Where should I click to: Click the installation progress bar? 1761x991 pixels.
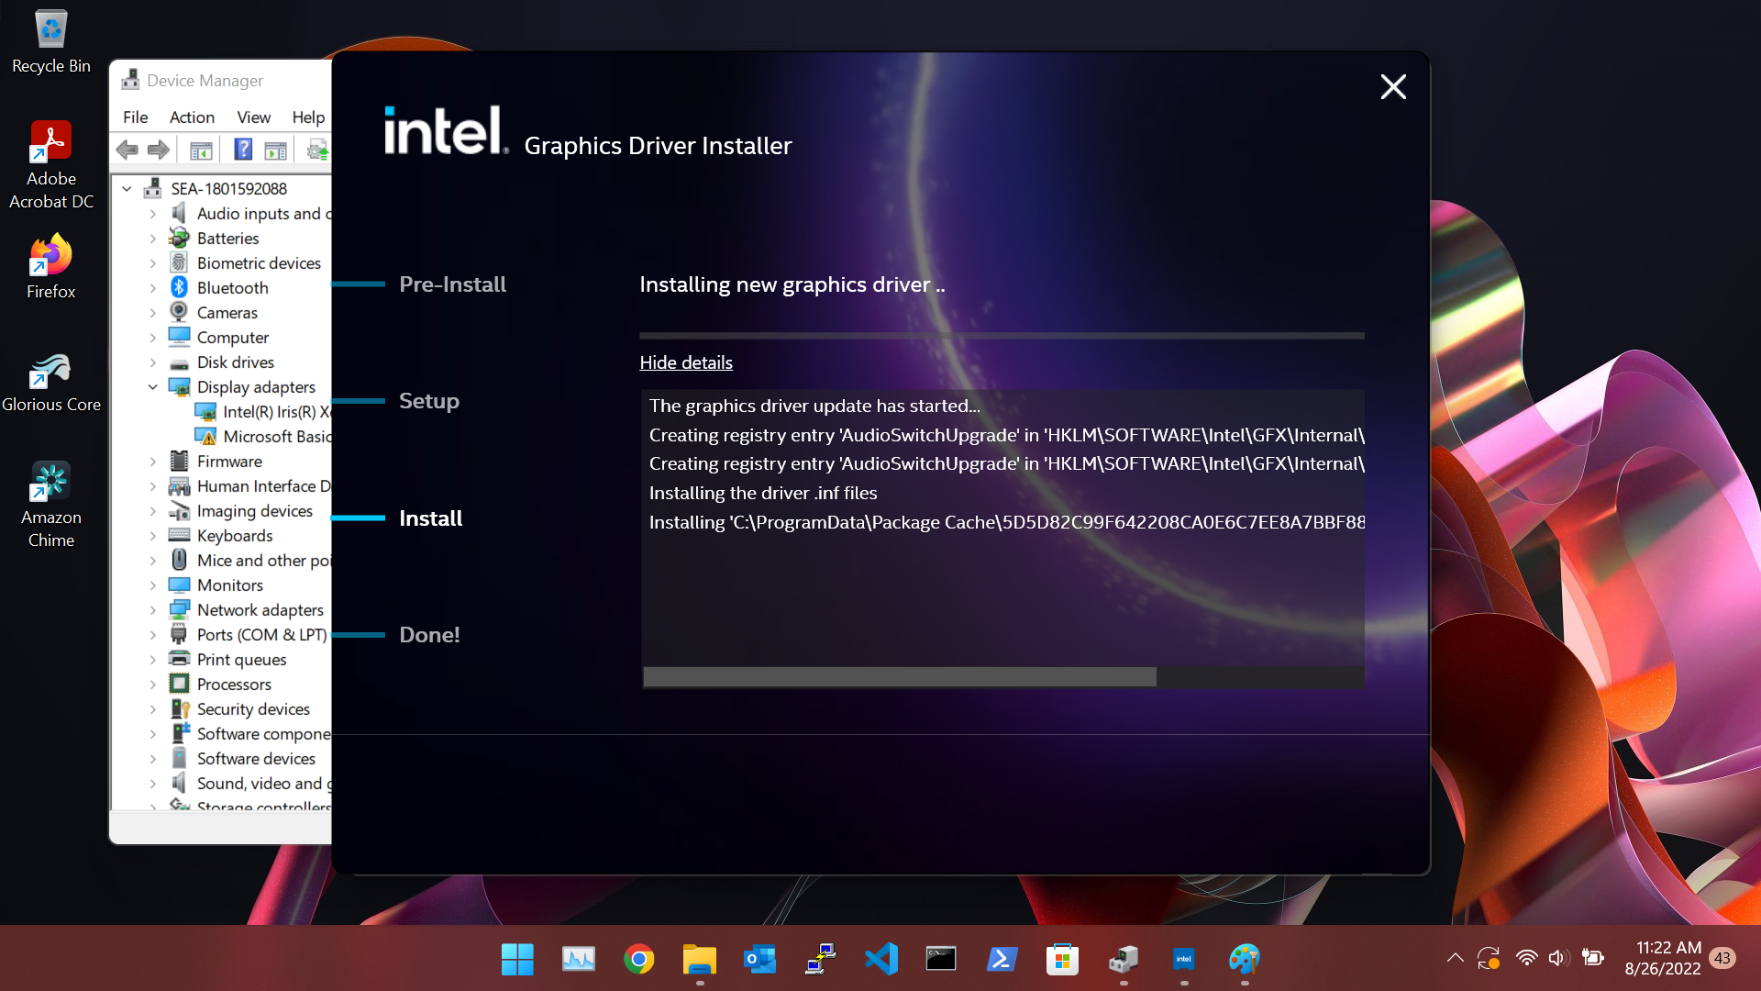point(1002,336)
